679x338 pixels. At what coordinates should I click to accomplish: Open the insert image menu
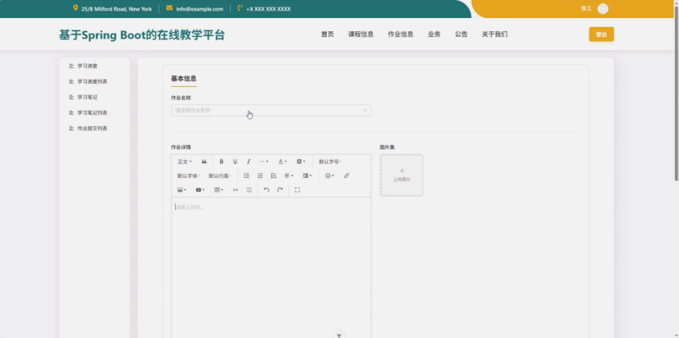click(182, 190)
